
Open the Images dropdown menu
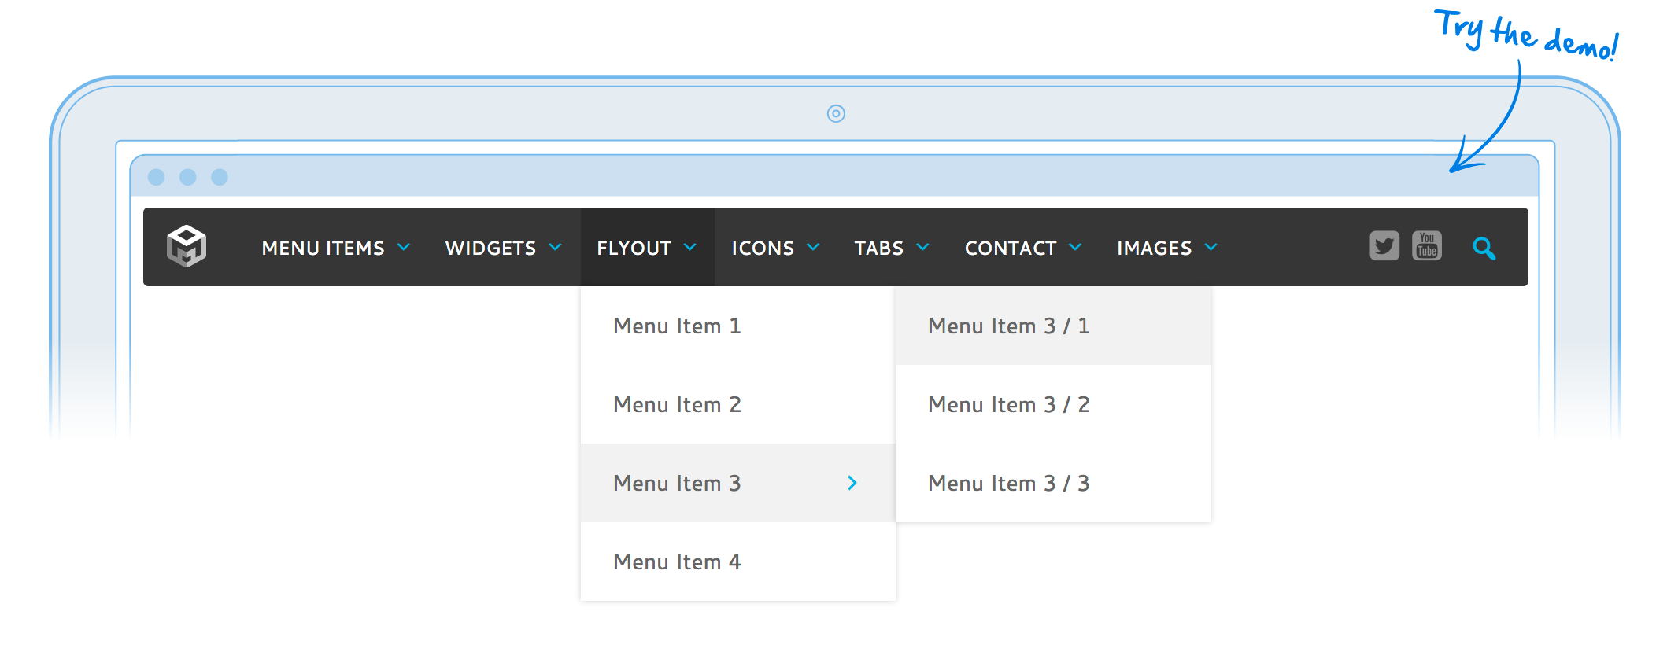point(1166,248)
